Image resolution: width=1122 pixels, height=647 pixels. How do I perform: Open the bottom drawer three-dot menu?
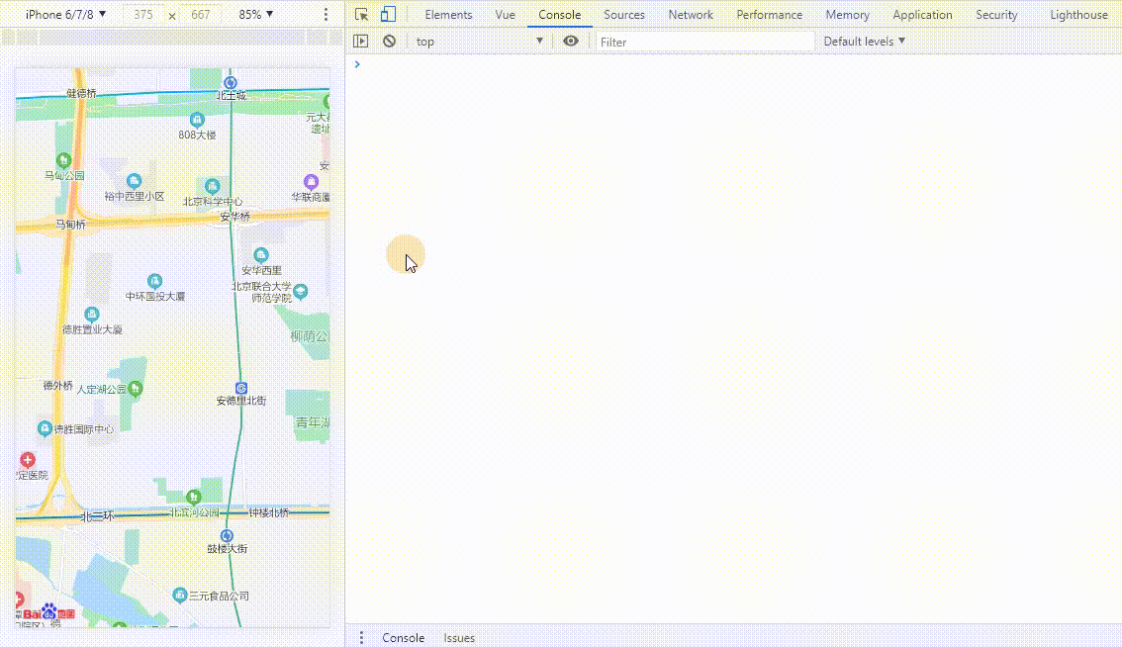361,638
